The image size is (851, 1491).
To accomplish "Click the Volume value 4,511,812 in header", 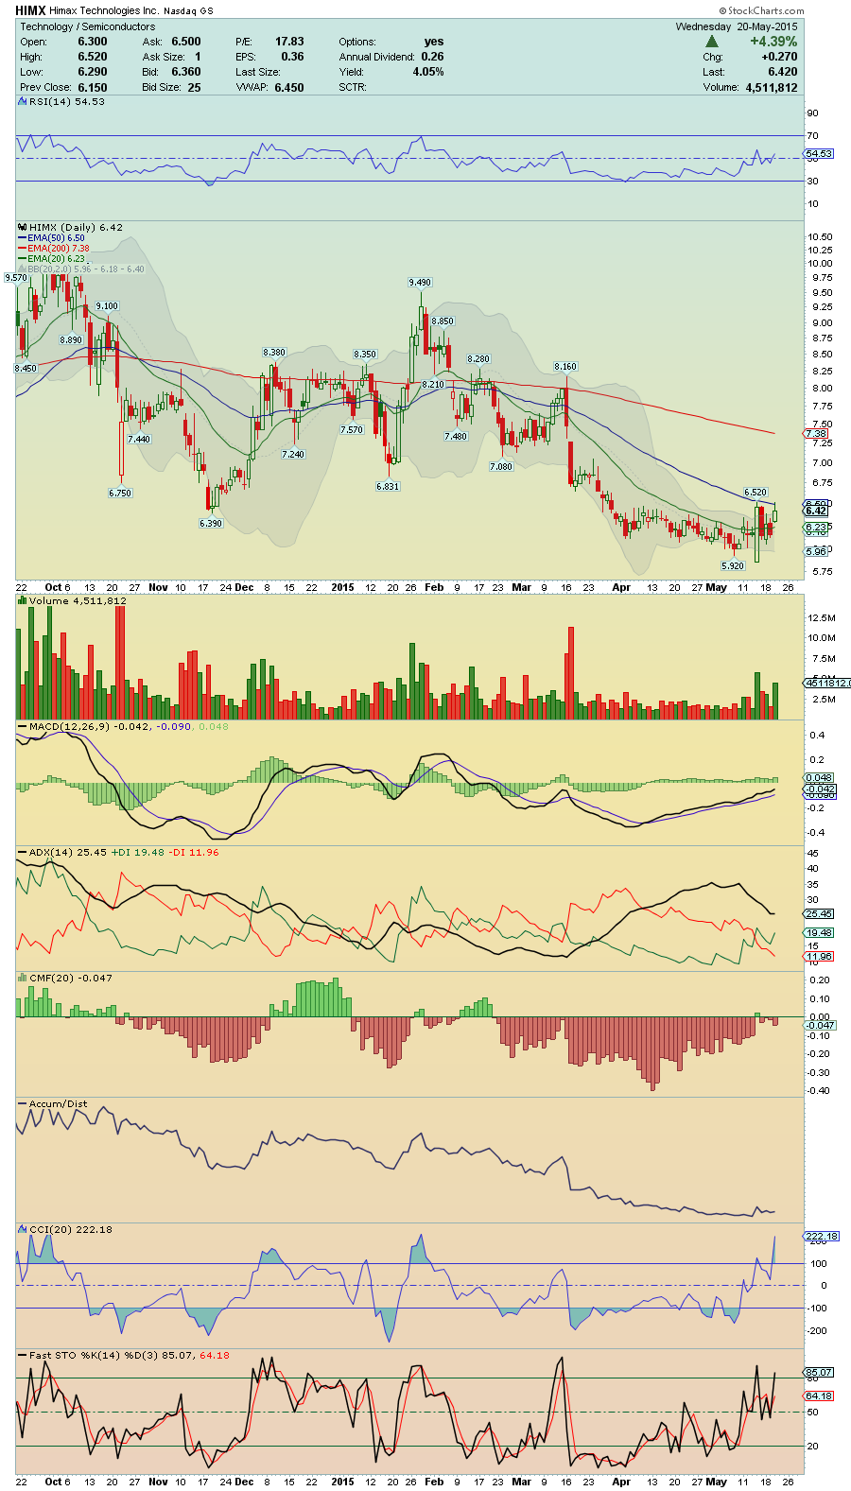I will (772, 87).
